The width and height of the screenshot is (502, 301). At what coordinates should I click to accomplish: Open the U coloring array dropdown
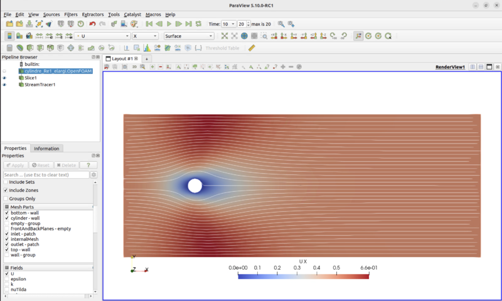[102, 36]
